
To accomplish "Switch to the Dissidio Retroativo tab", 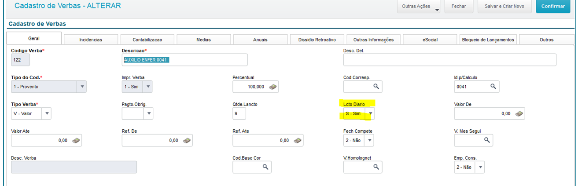I will point(317,40).
